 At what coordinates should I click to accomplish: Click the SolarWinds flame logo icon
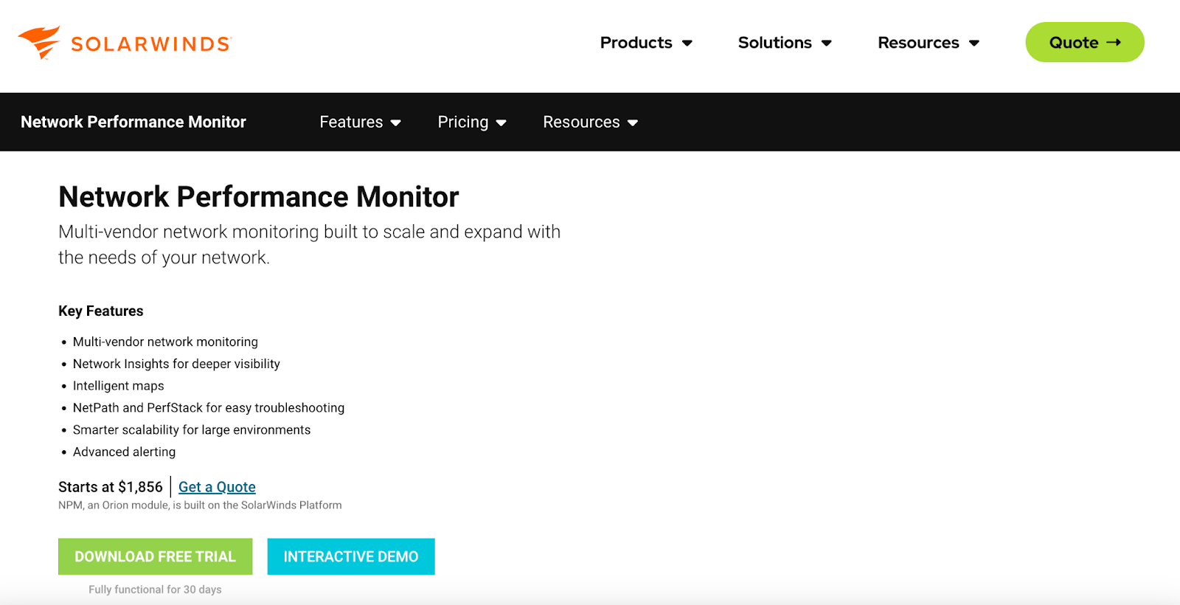point(40,42)
